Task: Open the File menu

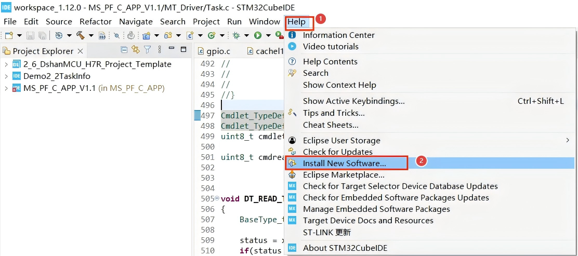Action: coord(10,22)
